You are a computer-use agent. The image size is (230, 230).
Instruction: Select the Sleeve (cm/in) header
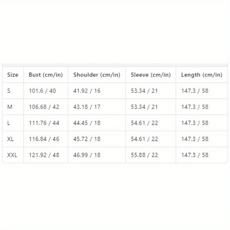point(151,75)
